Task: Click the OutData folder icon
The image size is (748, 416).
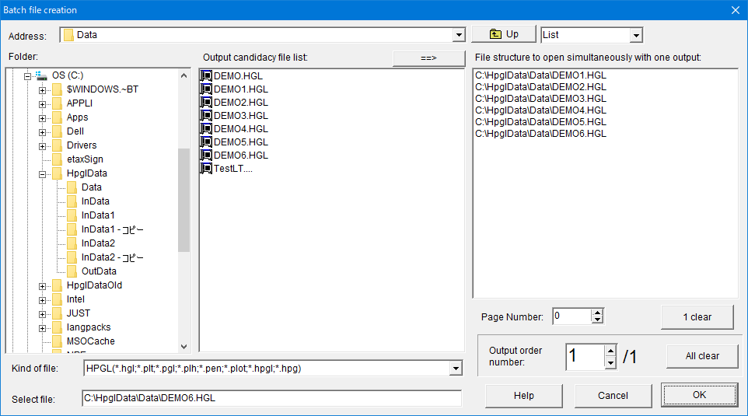Action: click(x=72, y=271)
